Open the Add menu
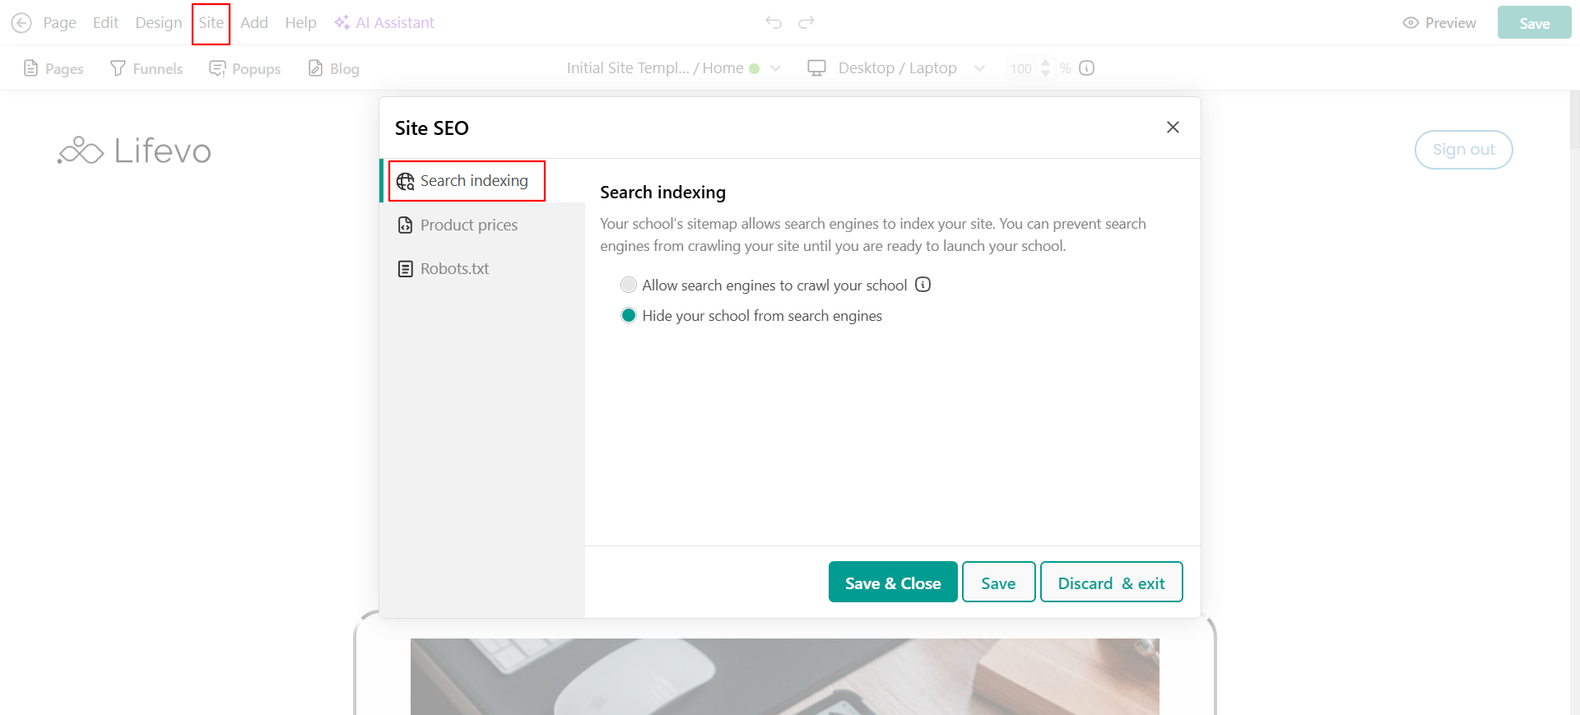 point(254,22)
